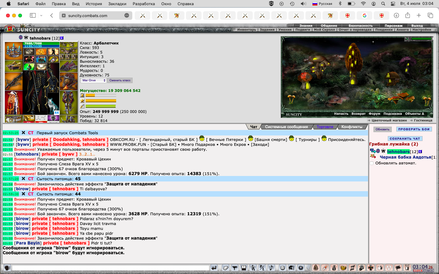The image size is (439, 274).
Task: Click player Черная бабка Авдотья name
Action: (x=405, y=157)
